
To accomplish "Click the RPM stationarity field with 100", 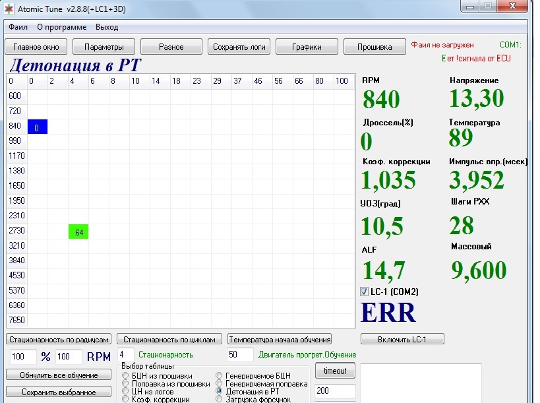I will pos(69,356).
